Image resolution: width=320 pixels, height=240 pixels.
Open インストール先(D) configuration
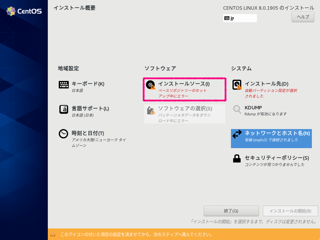[272, 89]
